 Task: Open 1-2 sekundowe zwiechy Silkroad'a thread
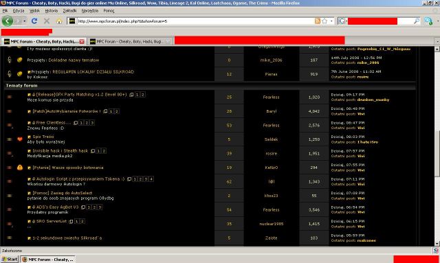pyautogui.click(x=67, y=238)
